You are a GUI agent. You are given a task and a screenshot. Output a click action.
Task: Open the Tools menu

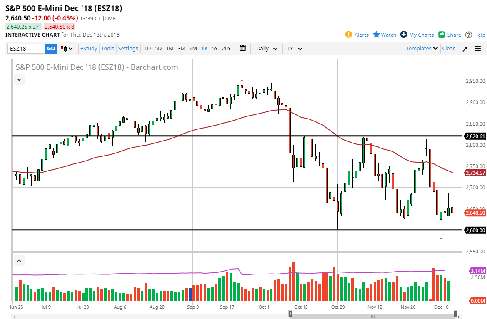(107, 48)
